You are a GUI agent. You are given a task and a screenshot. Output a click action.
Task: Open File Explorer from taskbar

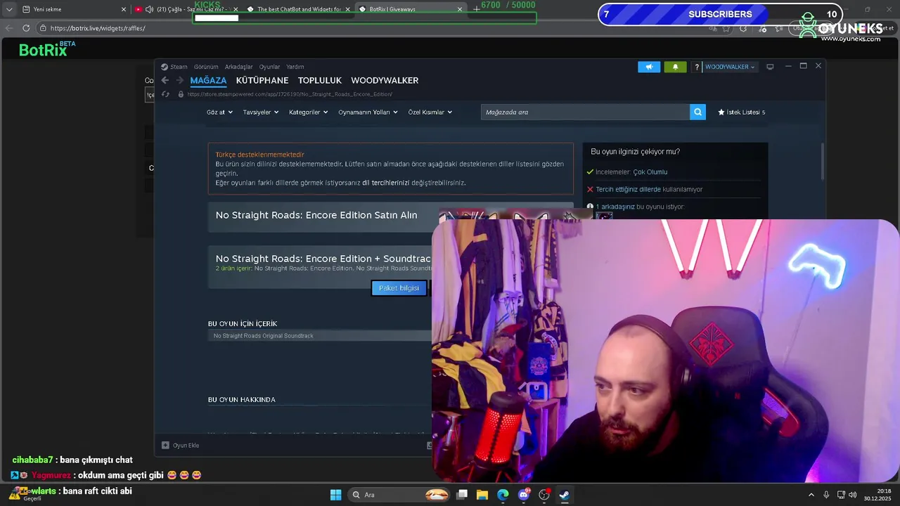click(x=482, y=495)
